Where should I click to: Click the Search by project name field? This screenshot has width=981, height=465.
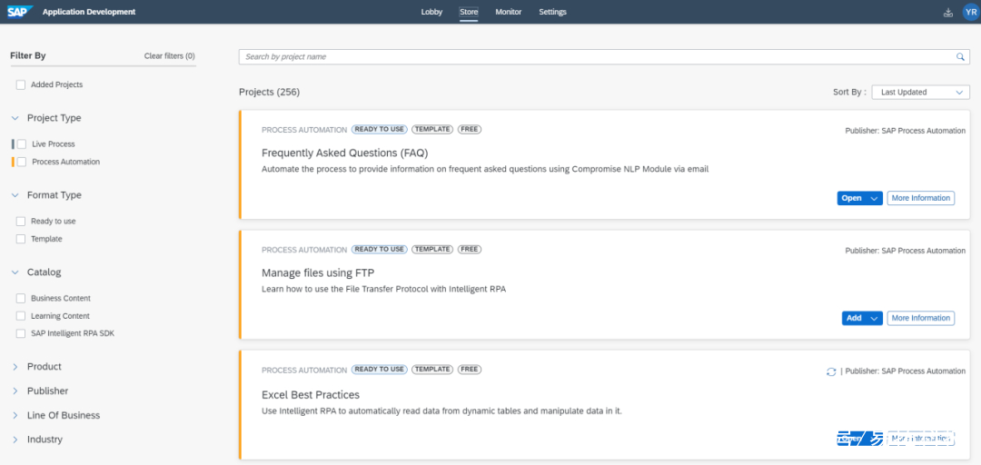(604, 57)
